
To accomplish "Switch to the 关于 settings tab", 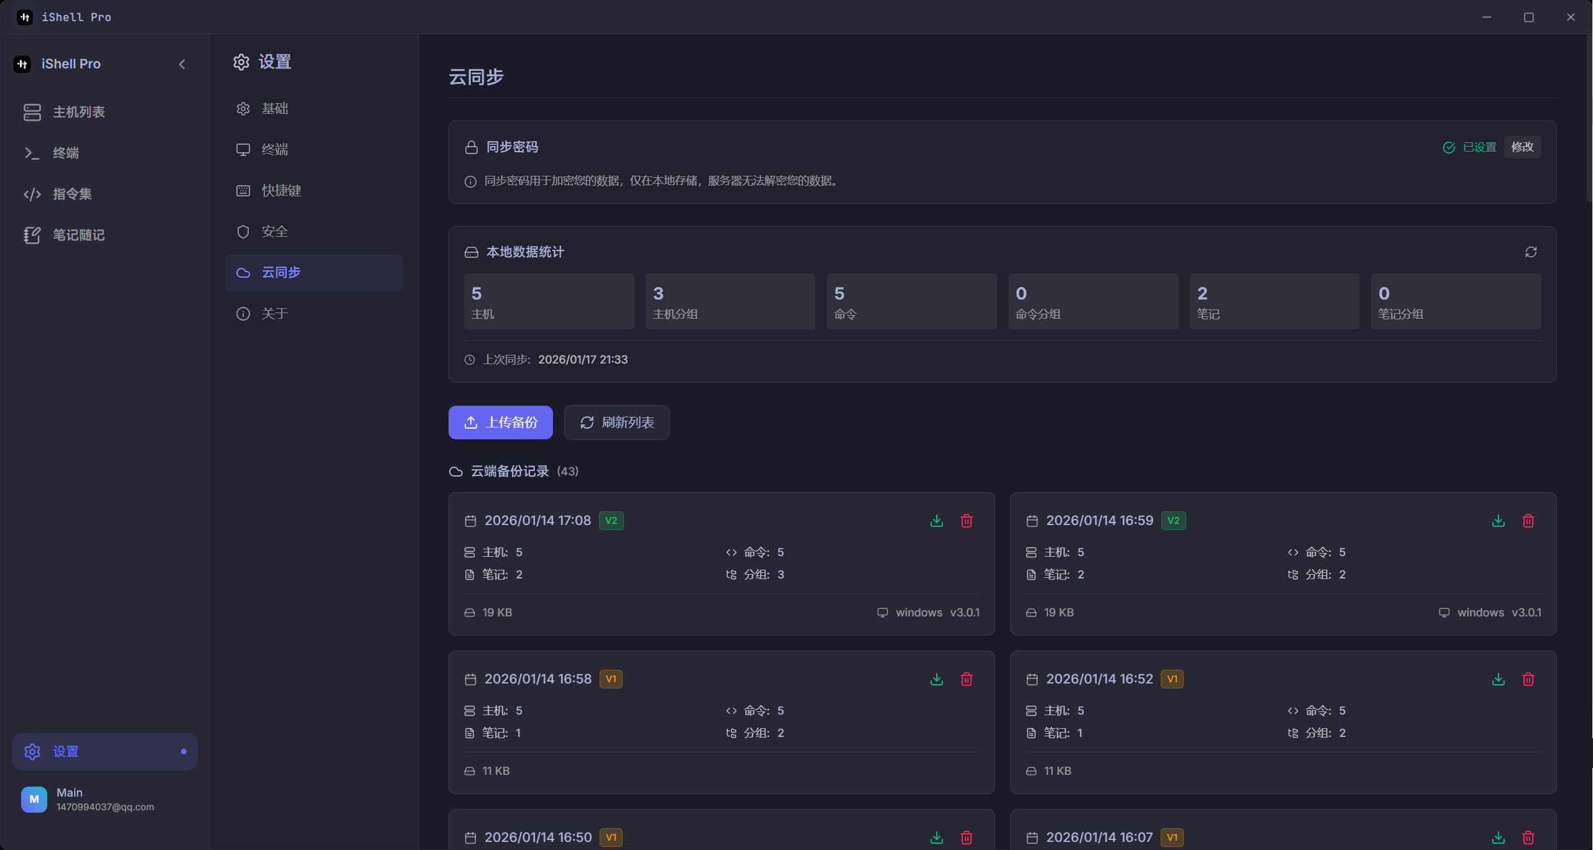I will [x=313, y=314].
